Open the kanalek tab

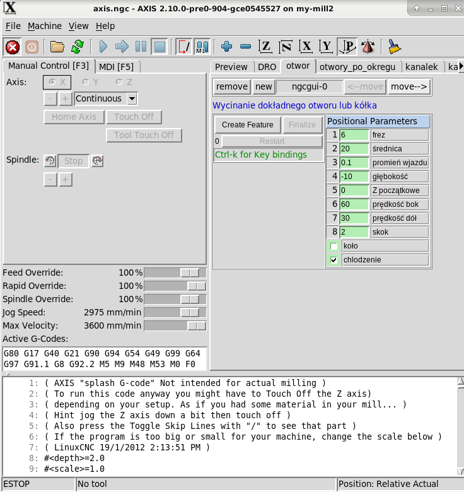tap(422, 67)
